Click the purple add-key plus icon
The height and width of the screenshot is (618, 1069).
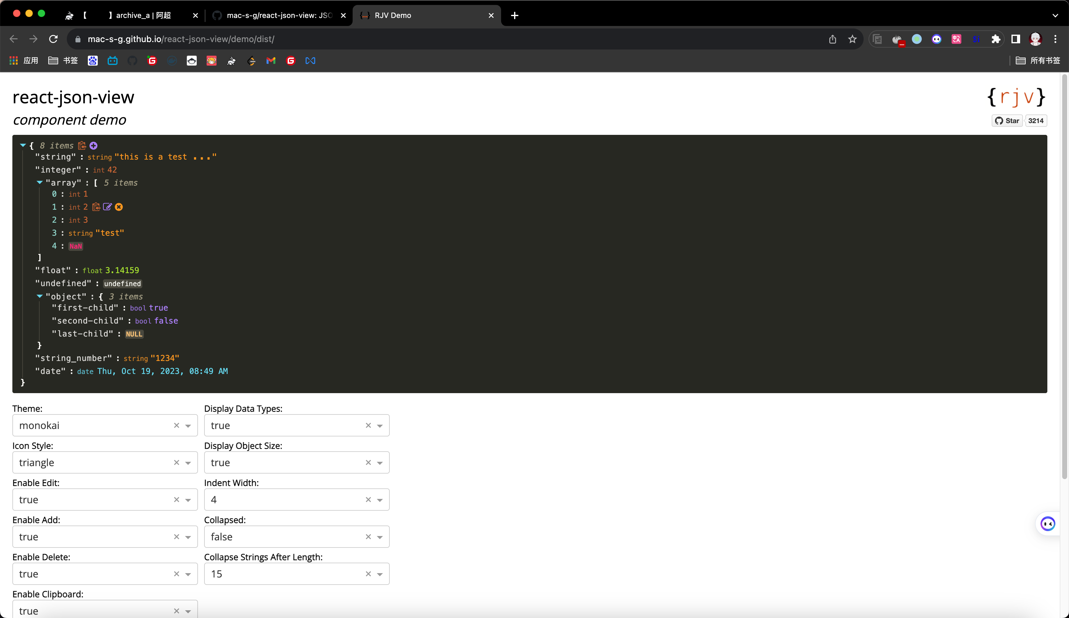(94, 145)
